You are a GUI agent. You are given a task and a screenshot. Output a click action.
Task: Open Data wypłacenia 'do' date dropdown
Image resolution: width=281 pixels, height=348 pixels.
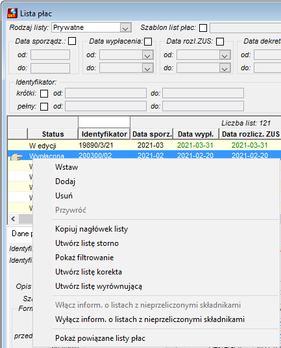[147, 68]
